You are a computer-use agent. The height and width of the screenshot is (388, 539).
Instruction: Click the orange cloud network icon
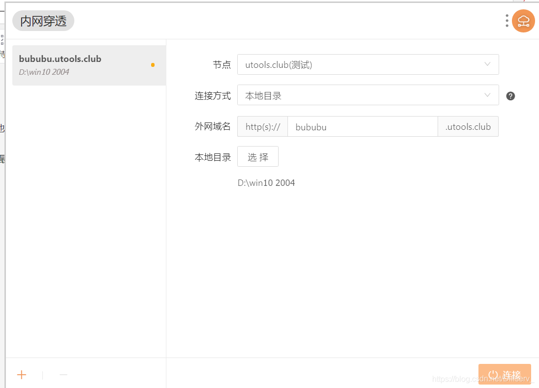pos(523,21)
